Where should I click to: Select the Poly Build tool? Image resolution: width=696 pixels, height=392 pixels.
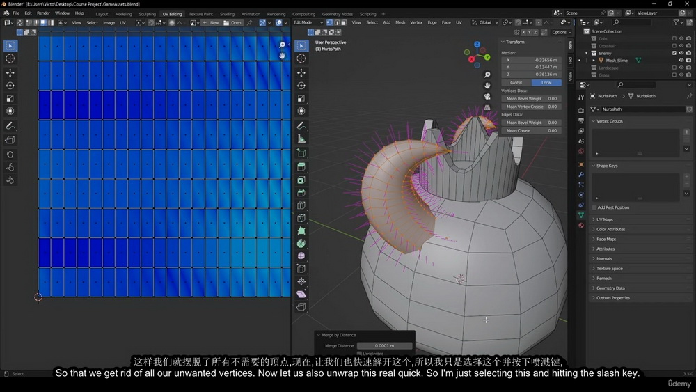pos(301,231)
